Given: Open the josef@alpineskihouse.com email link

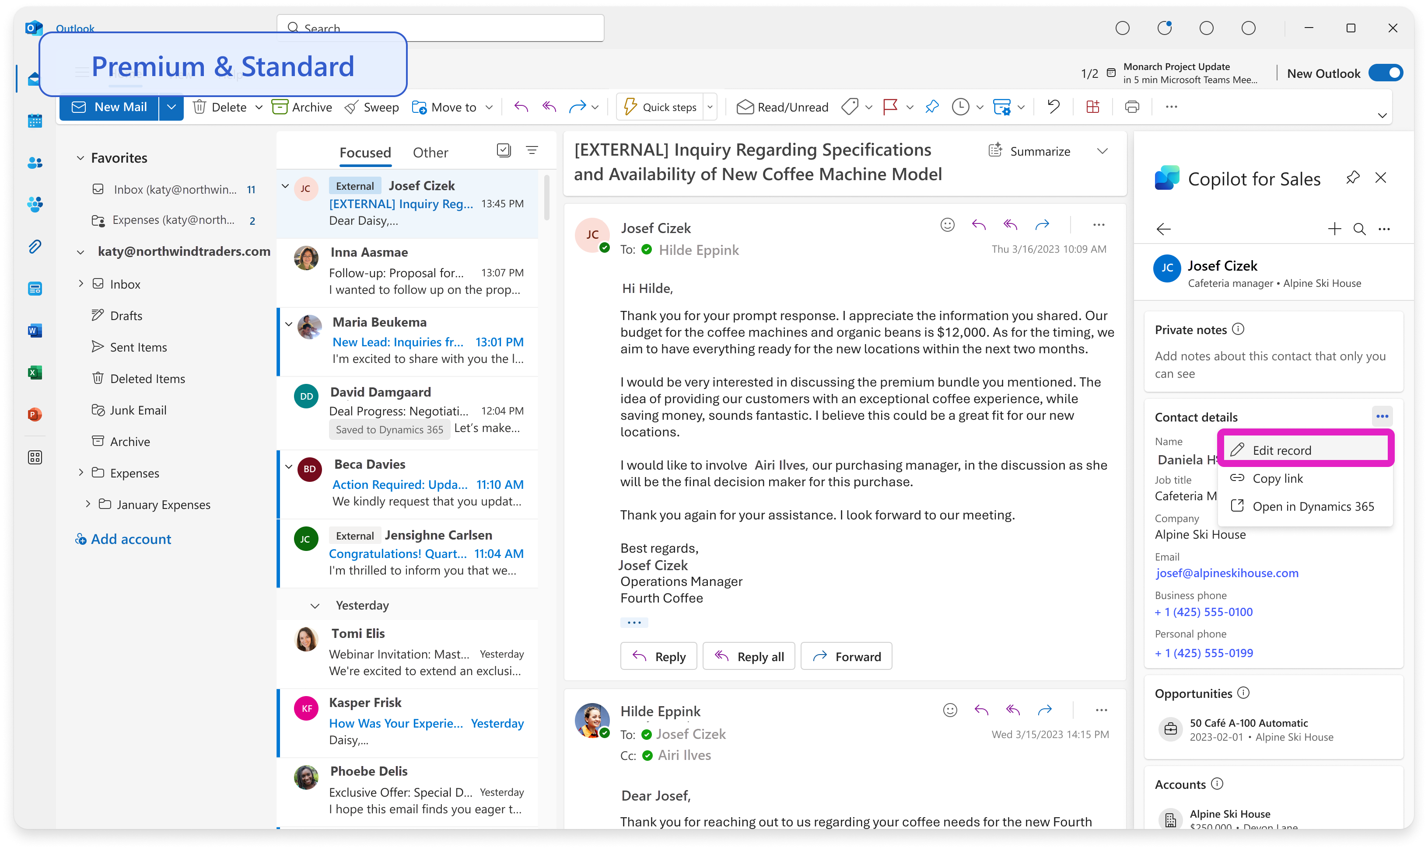Looking at the screenshot, I should pyautogui.click(x=1227, y=573).
